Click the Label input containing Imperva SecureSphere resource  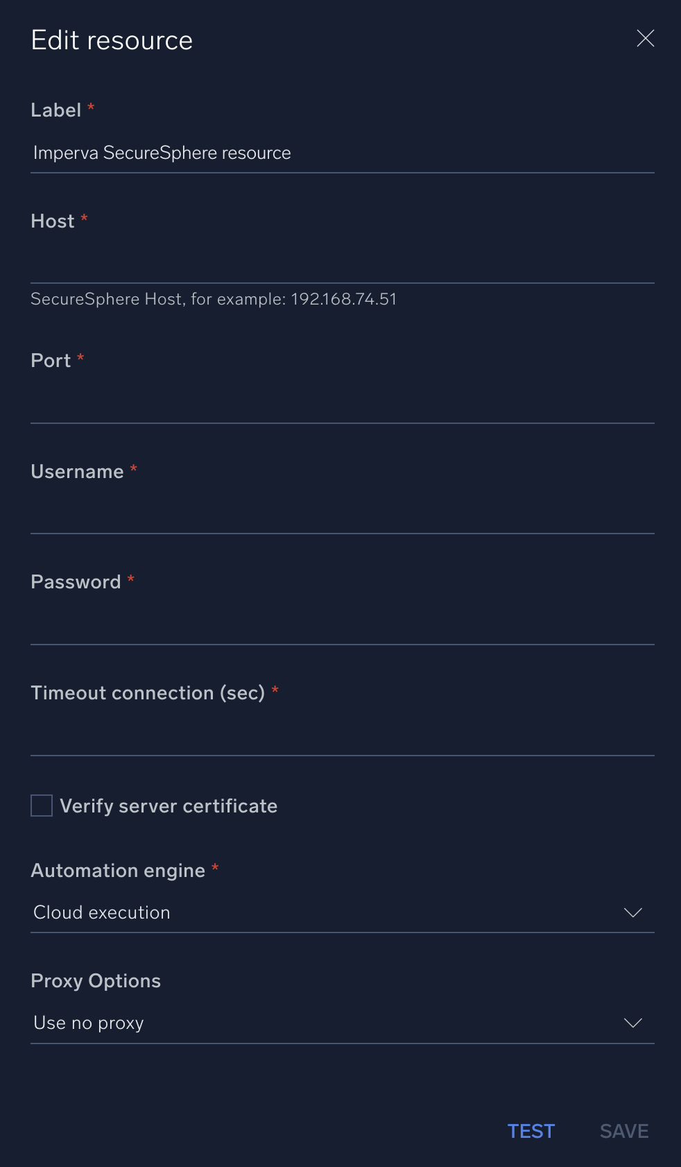point(343,153)
